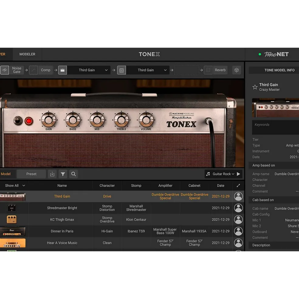Select the Shredmaster Bright pedal thumbnail
The width and height of the screenshot is (299, 299).
click(12, 208)
